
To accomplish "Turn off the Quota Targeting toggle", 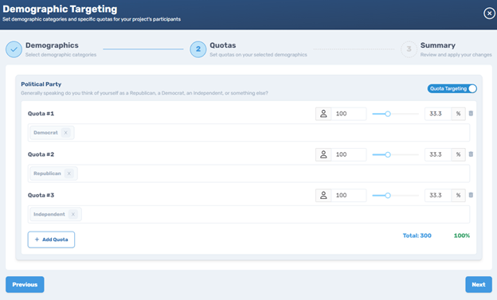I will [x=452, y=88].
